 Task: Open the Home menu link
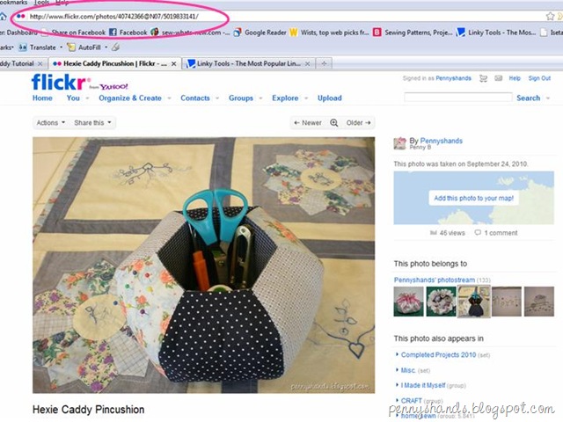(x=42, y=98)
